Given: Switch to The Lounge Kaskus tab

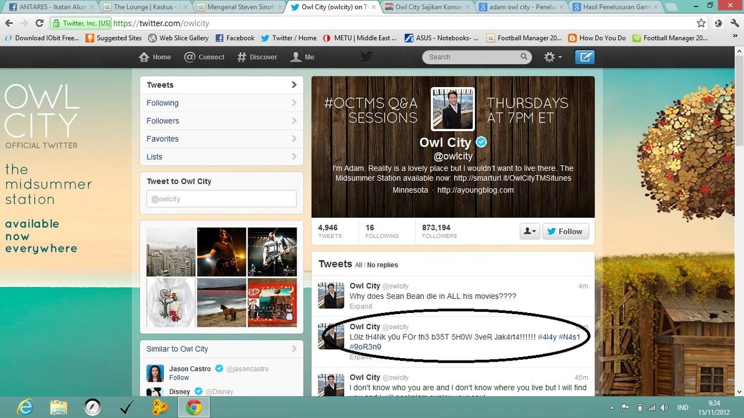Looking at the screenshot, I should pos(145,7).
